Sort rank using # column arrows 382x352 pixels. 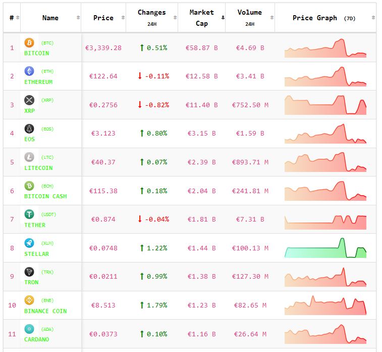[18, 18]
